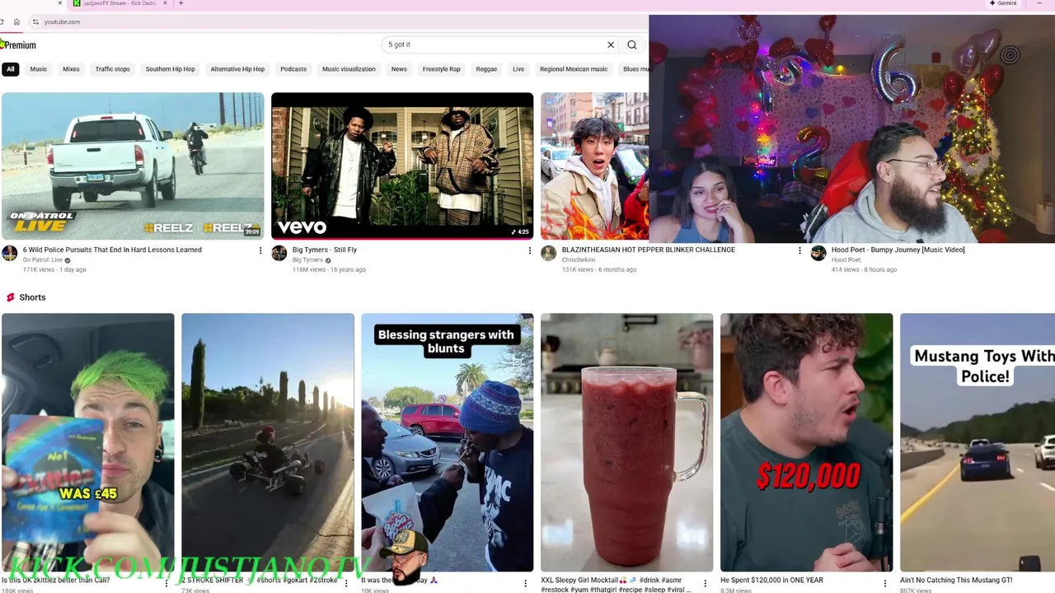
Task: Open the $120,000 short thumbnail
Action: (x=807, y=442)
